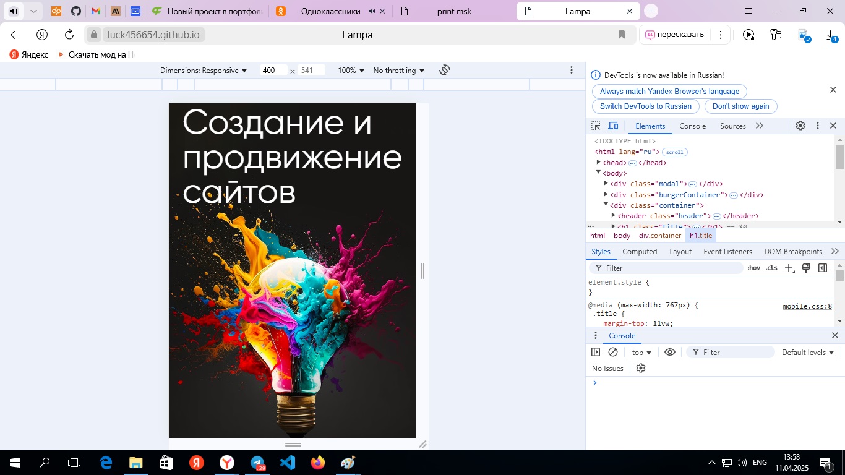
Task: Rotate the device viewport orientation
Action: (444, 71)
